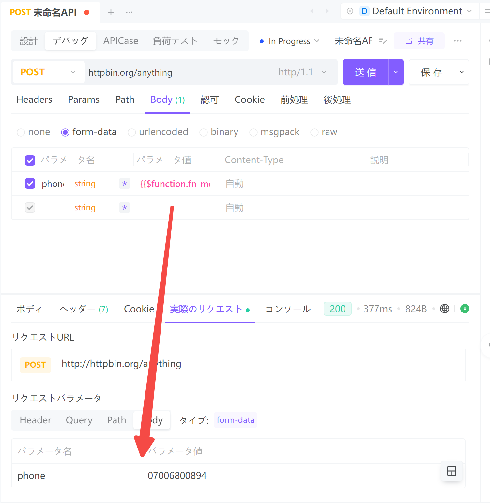Open the POST method dropdown
The width and height of the screenshot is (490, 503).
click(x=48, y=72)
